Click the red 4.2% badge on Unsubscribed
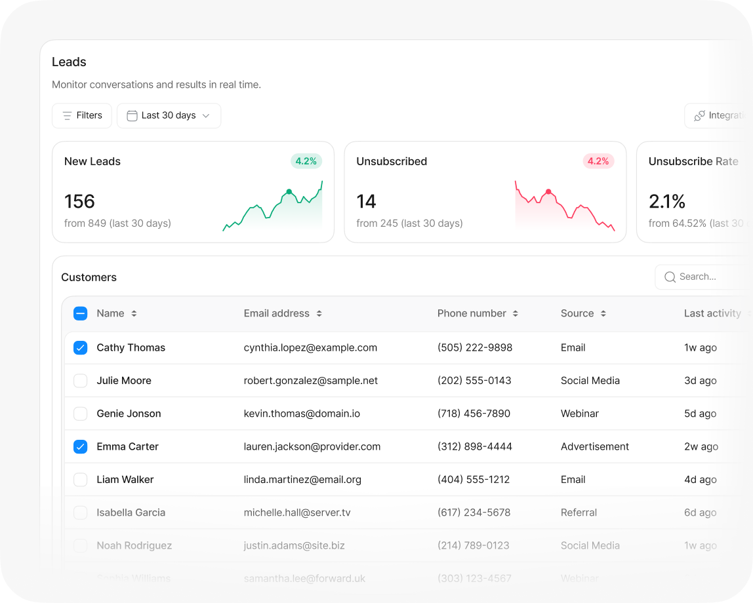The width and height of the screenshot is (753, 603). pos(598,161)
